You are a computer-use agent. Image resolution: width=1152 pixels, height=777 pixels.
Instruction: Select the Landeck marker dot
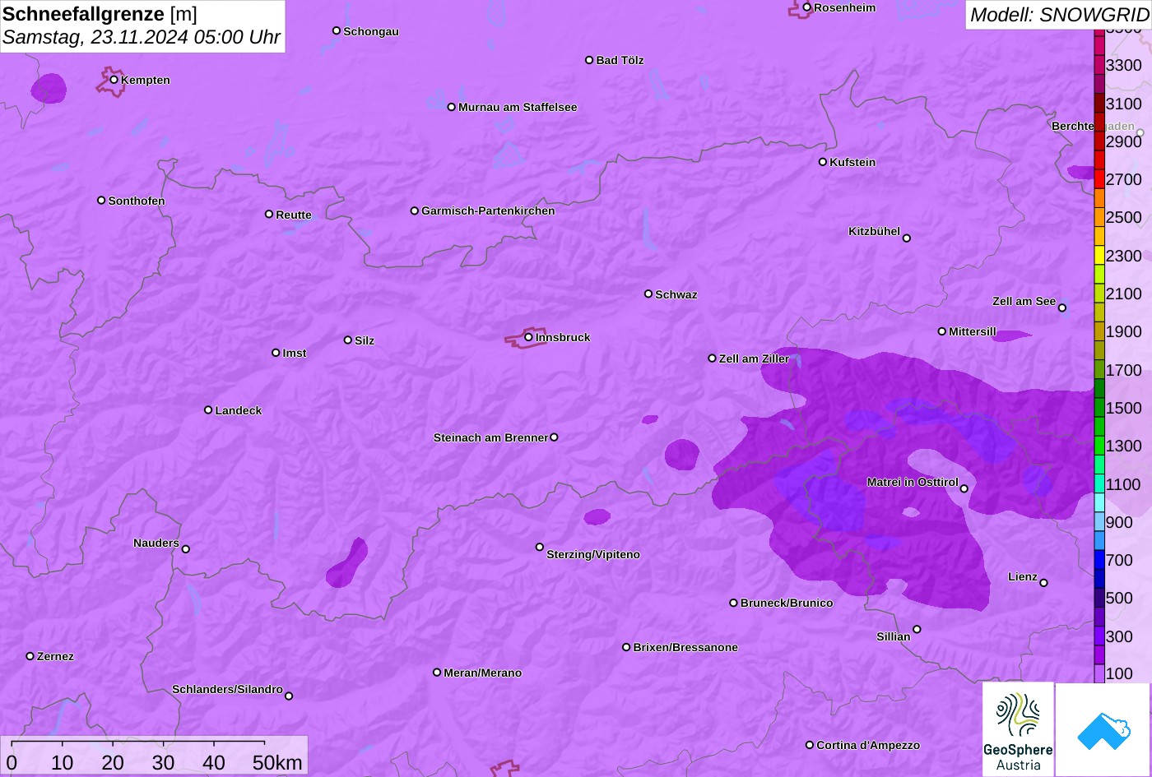[208, 409]
